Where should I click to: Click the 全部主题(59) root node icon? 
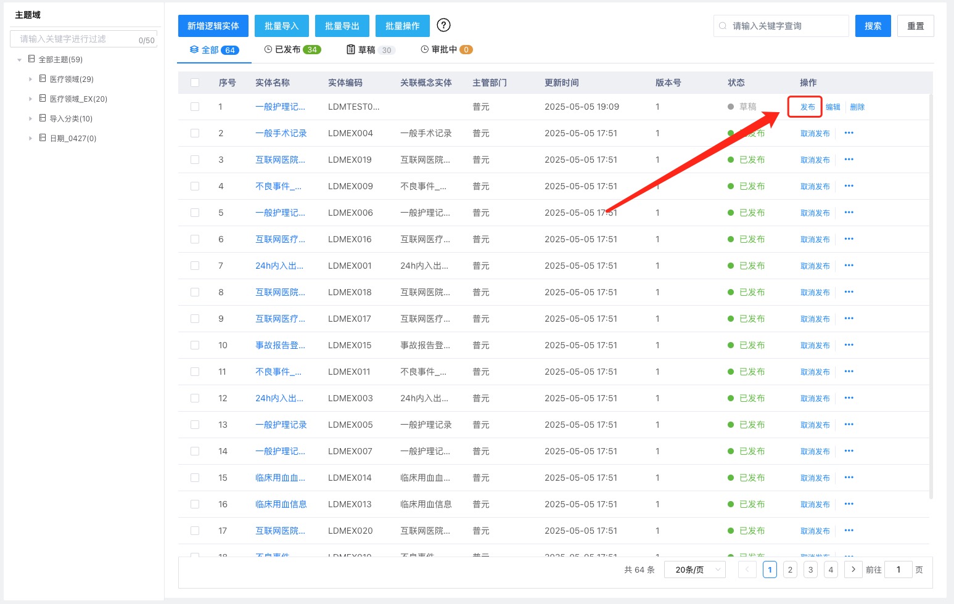pos(31,59)
